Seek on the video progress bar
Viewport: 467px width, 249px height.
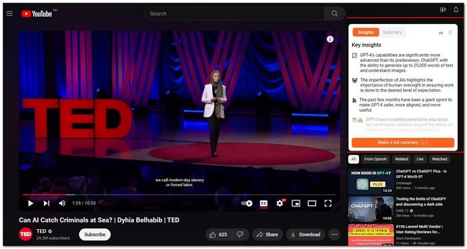click(x=179, y=194)
